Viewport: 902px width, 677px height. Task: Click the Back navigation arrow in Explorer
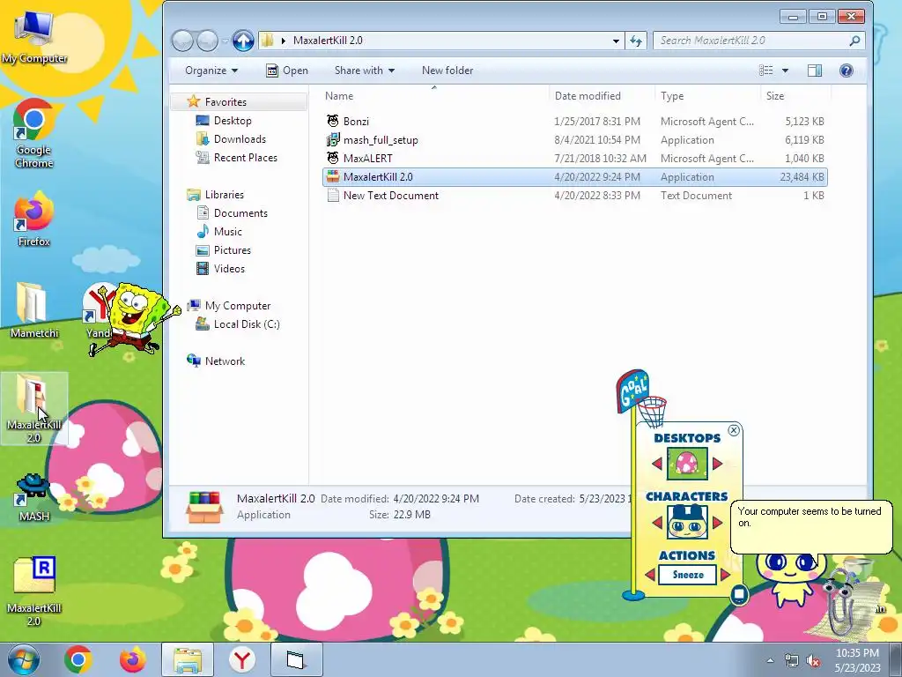pos(182,41)
